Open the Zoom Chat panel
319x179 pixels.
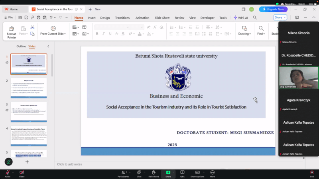(139, 172)
